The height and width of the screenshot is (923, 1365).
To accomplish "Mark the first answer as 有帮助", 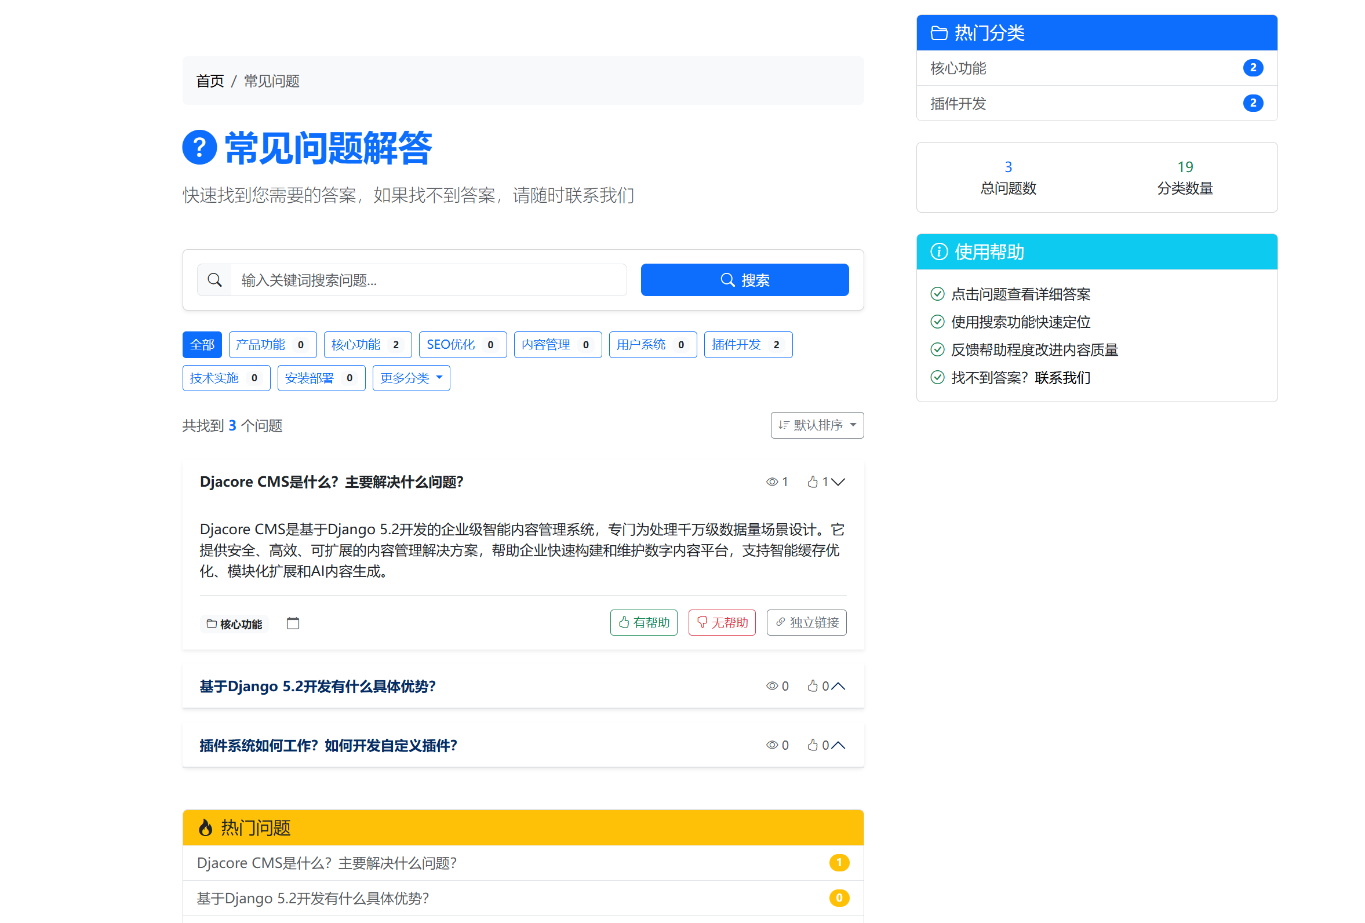I will (x=643, y=622).
